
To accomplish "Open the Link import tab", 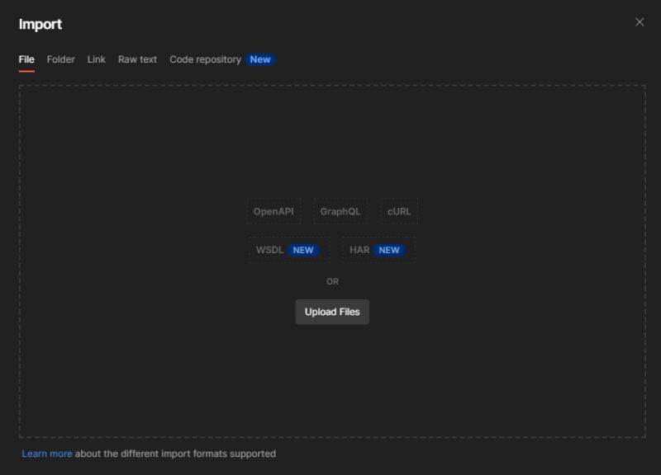I will (x=96, y=59).
